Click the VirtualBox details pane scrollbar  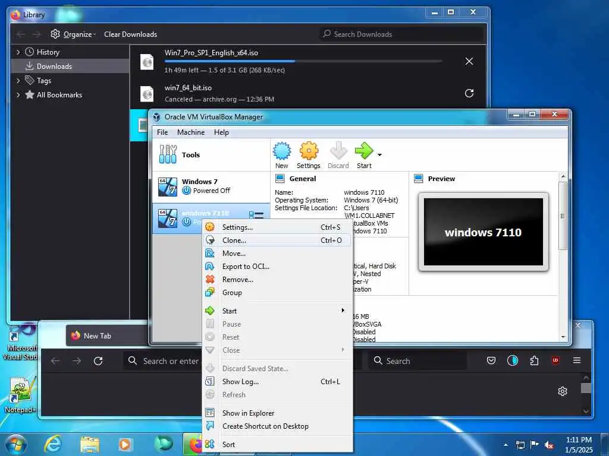point(563,216)
